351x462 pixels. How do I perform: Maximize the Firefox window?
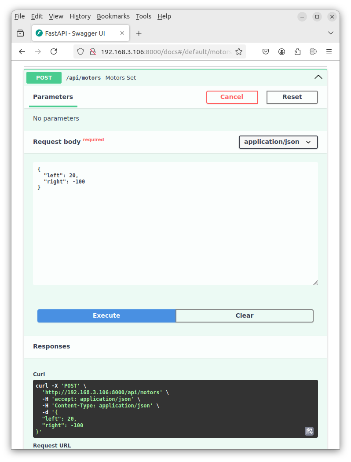click(317, 17)
